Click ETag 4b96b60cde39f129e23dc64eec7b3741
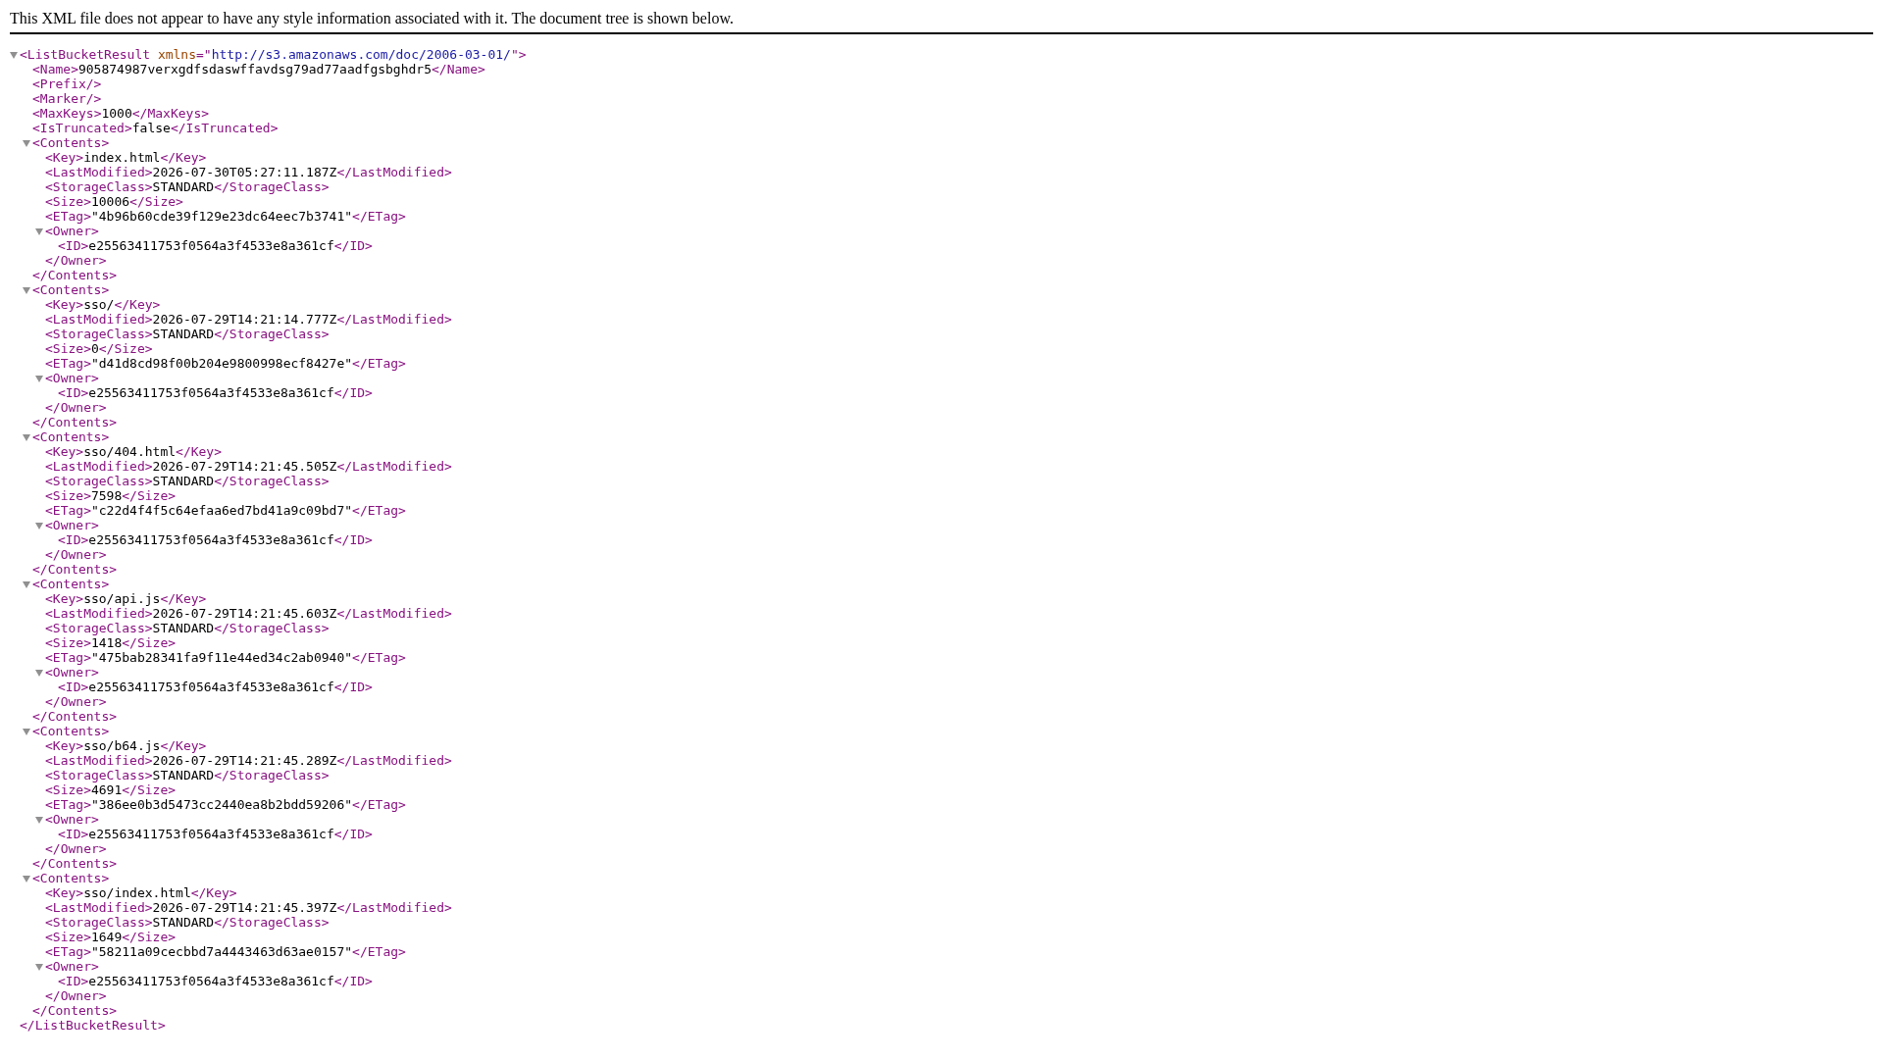This screenshot has width=1883, height=1059. 222,217
